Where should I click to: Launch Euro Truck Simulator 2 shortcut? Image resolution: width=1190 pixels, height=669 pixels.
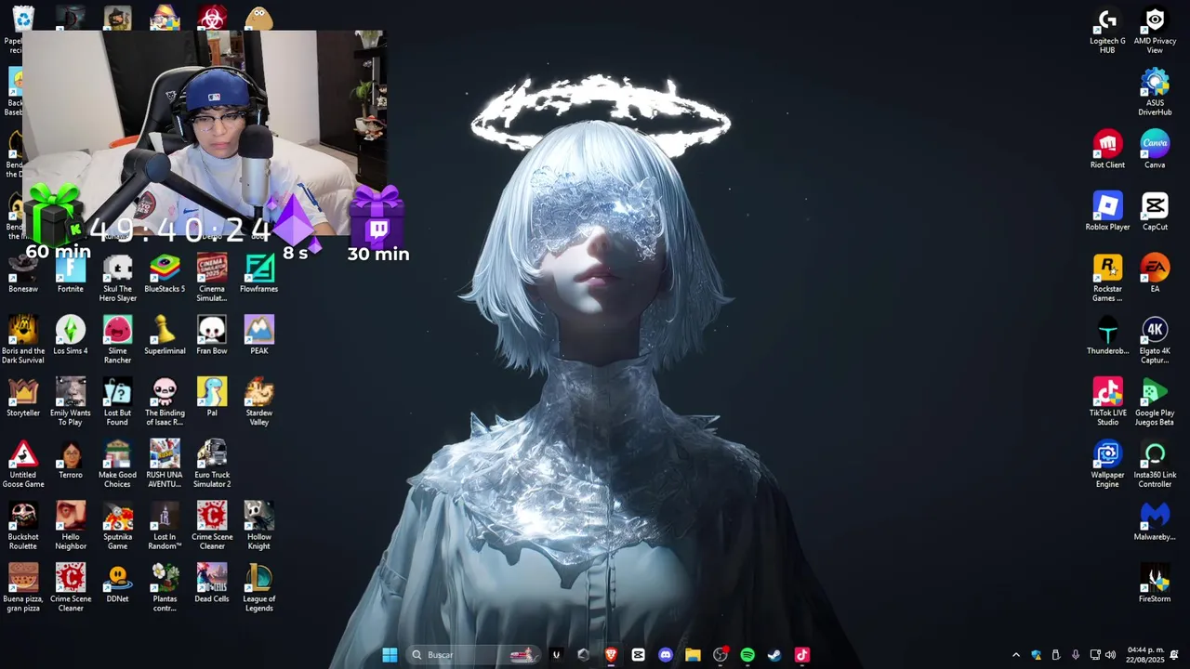tap(212, 464)
